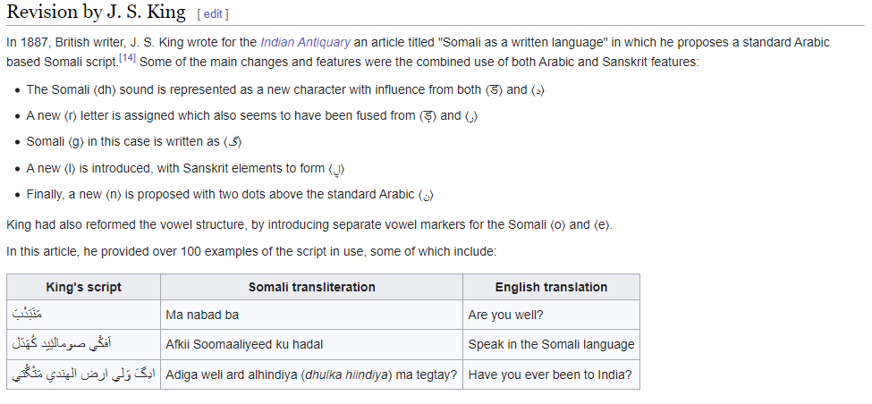Click the "Ma nabad ba" table cell
Screen dimensions: 872x404
[202, 315]
